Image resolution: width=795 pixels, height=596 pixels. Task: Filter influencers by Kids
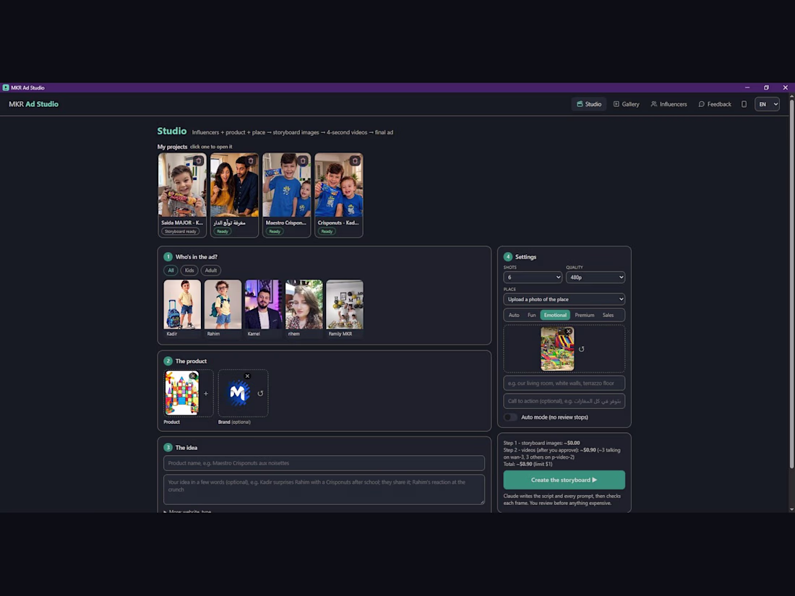tap(189, 270)
